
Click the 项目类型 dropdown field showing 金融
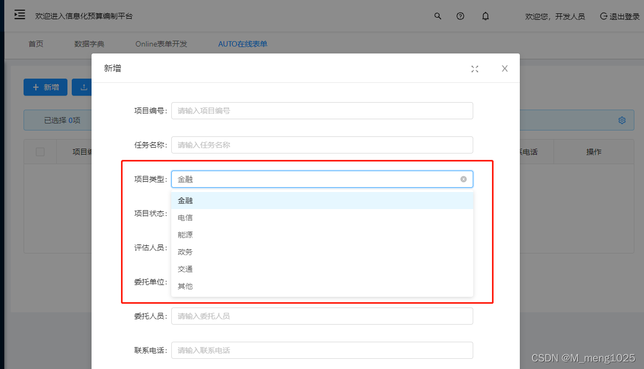pos(322,179)
